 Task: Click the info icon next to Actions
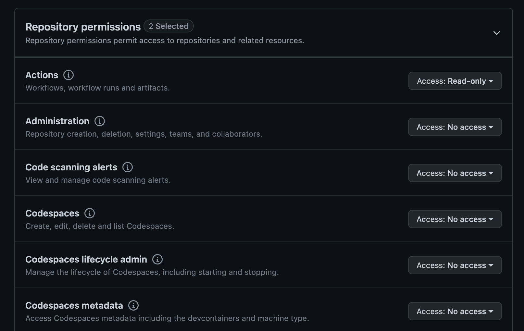68,75
